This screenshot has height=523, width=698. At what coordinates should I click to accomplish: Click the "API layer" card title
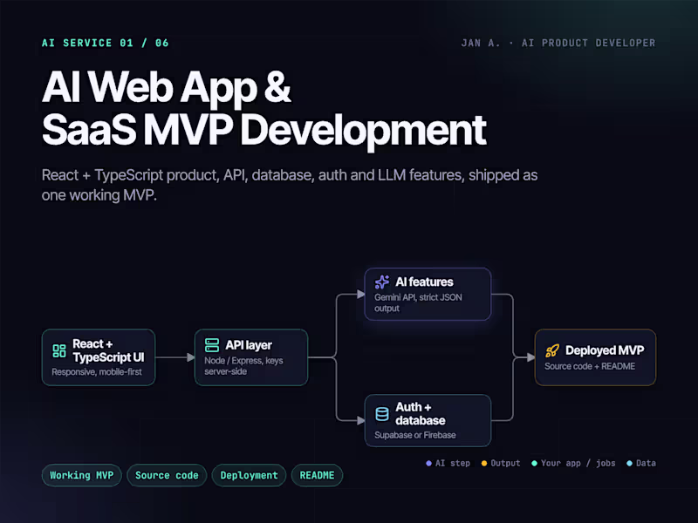coord(249,345)
